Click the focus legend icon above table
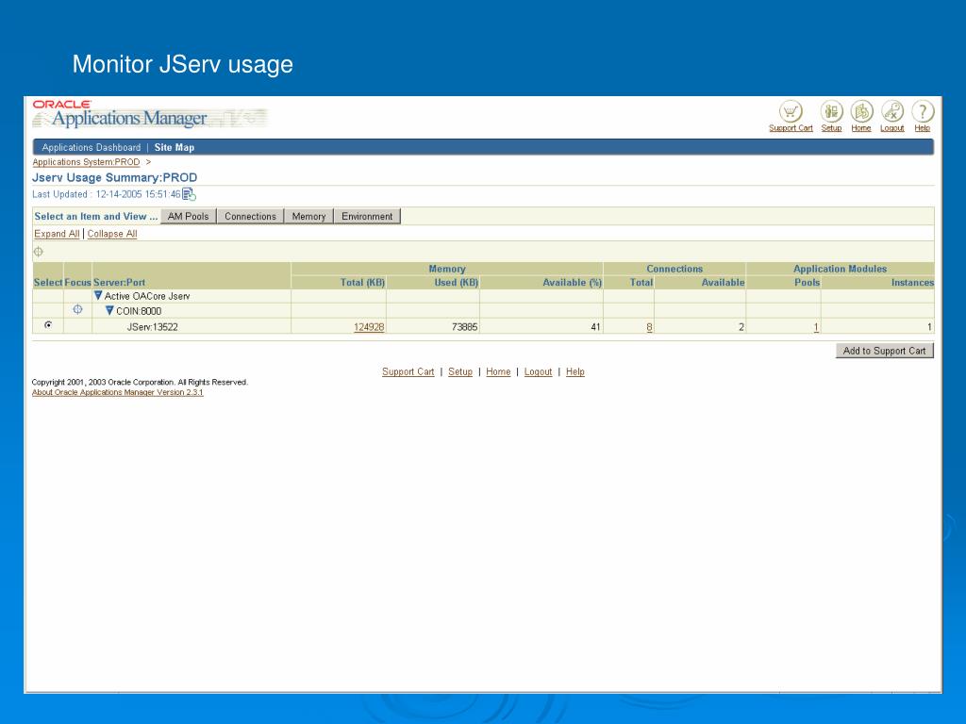 point(38,251)
